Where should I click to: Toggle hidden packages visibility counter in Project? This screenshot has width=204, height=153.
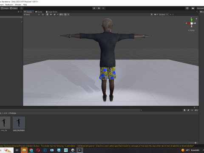click(196, 110)
